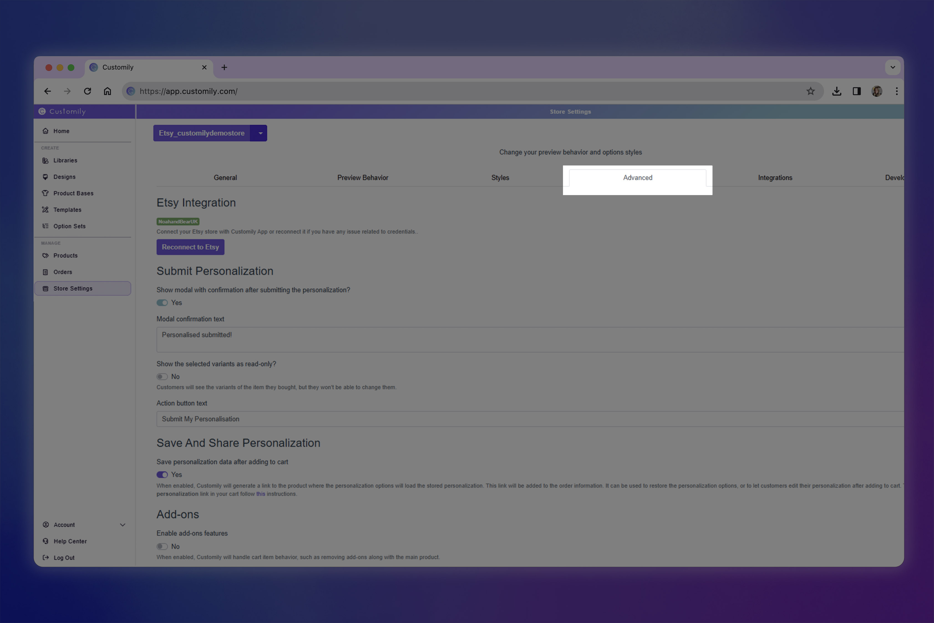Switch to the Styles tab

pos(500,178)
